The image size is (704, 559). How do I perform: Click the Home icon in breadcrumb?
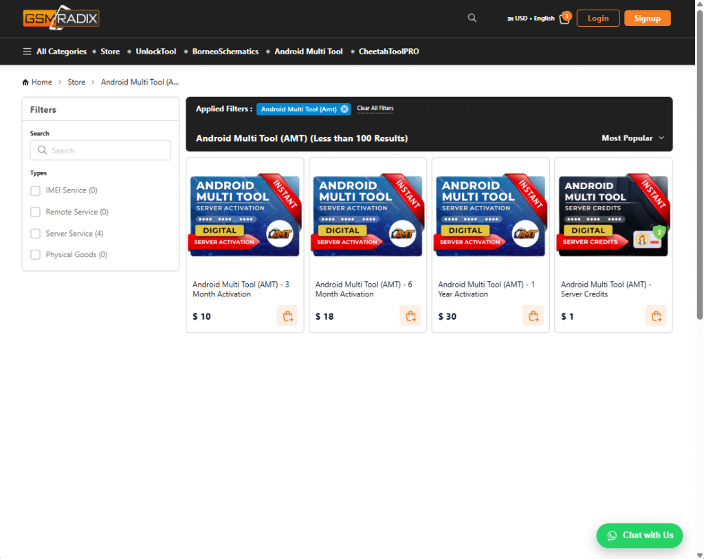[x=25, y=83]
